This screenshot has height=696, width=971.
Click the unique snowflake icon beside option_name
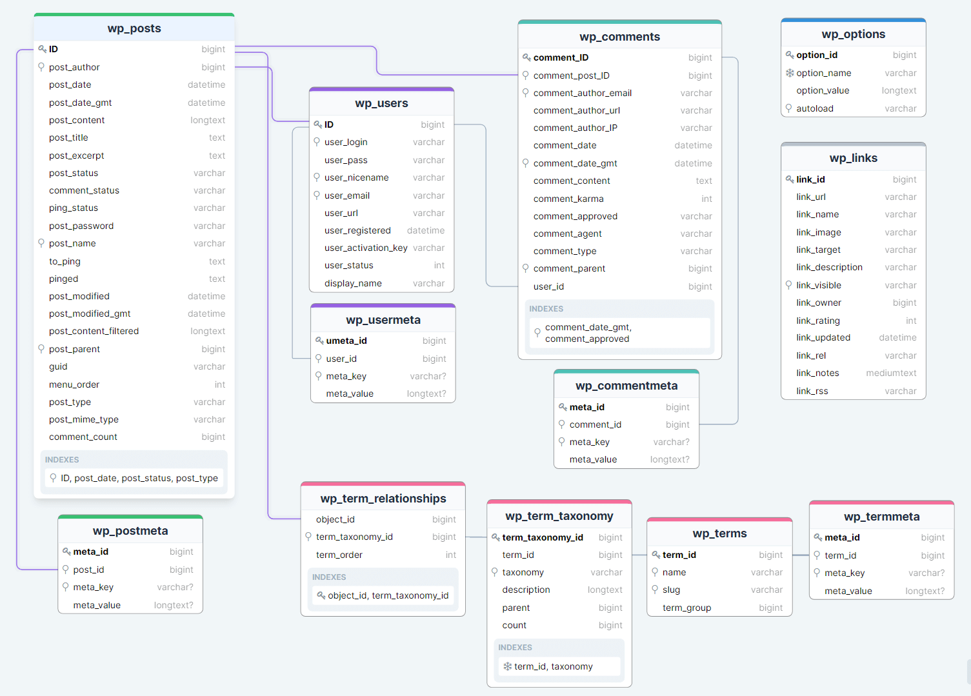(x=790, y=73)
